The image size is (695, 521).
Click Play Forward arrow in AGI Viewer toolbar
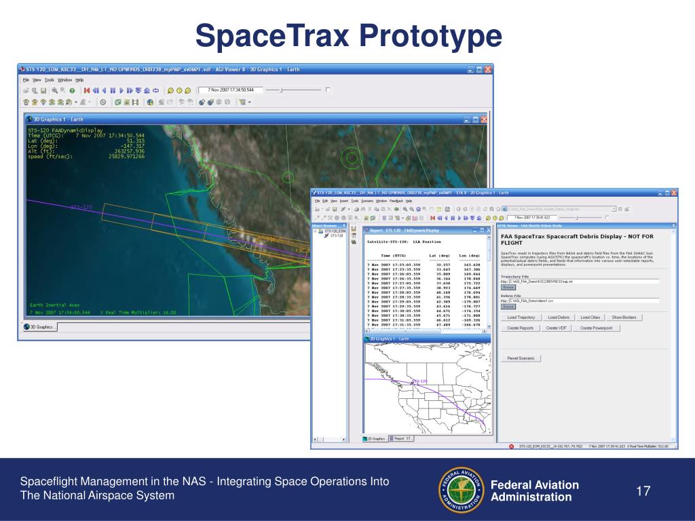coord(121,90)
